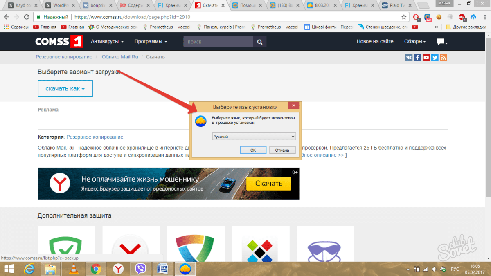Viewport: 491px width, 276px height.
Task: Open Другие закладки folder
Action: (465, 27)
